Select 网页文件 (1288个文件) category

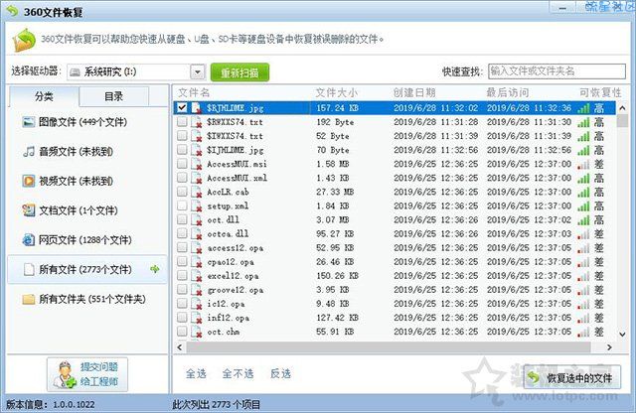tap(85, 240)
